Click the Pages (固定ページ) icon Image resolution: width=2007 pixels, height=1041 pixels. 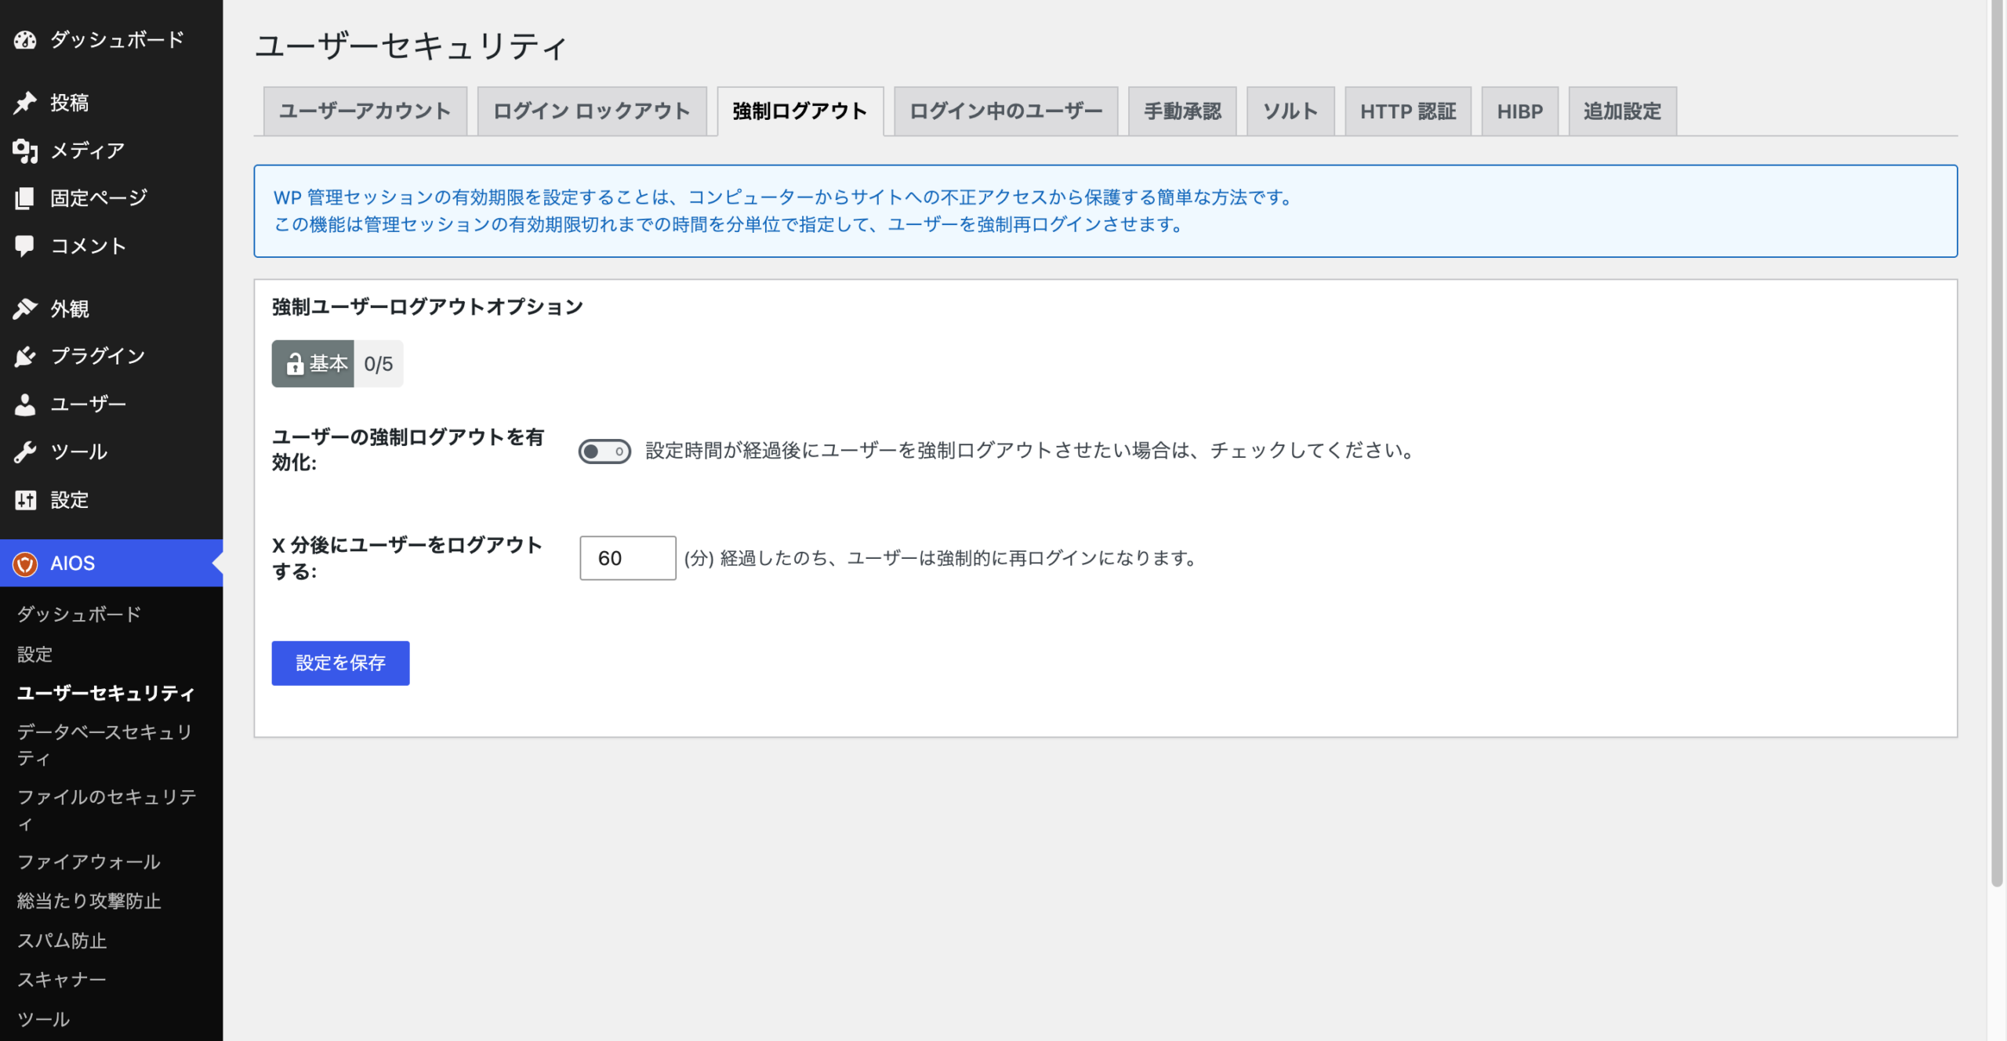tap(25, 198)
